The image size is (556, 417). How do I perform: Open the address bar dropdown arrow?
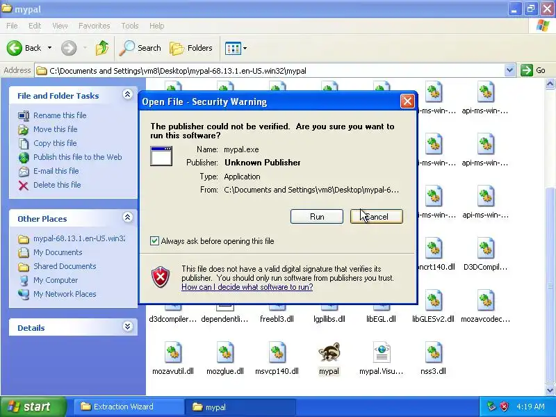(509, 70)
